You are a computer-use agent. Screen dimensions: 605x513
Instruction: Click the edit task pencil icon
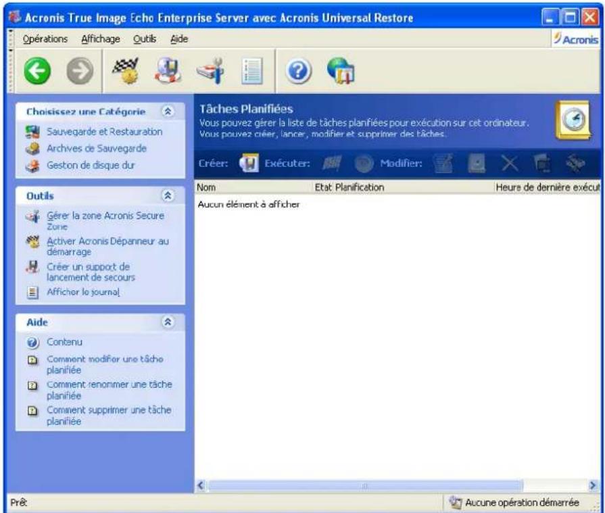(443, 164)
